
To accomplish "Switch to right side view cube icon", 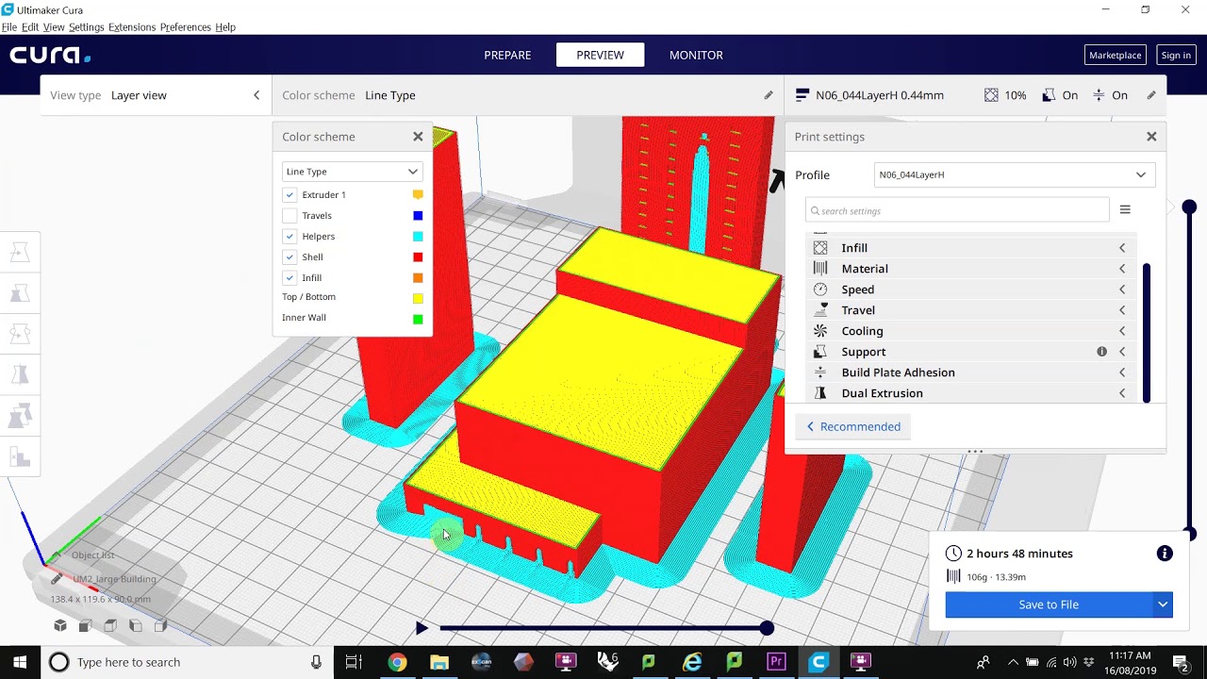I will point(160,625).
